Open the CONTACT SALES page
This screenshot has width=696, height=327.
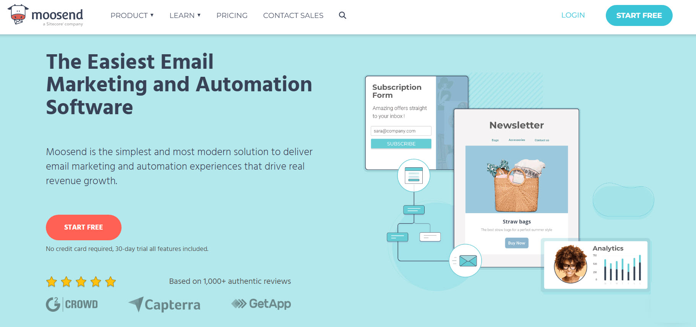click(293, 15)
